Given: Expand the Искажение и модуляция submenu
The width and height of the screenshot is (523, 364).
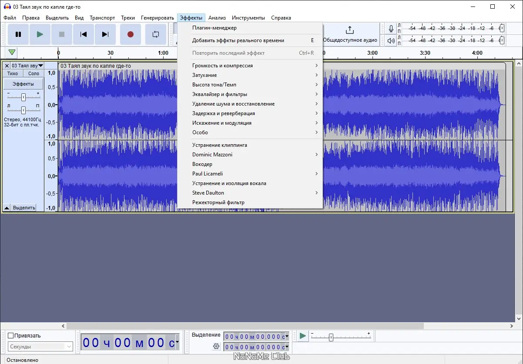Looking at the screenshot, I should 250,123.
